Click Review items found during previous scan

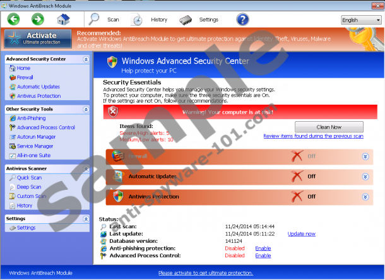314,136
